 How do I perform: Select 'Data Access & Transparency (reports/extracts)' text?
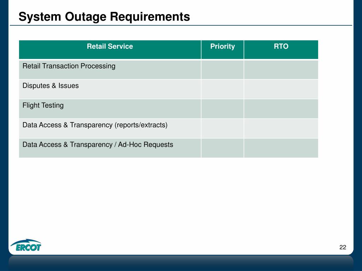tap(95, 125)
